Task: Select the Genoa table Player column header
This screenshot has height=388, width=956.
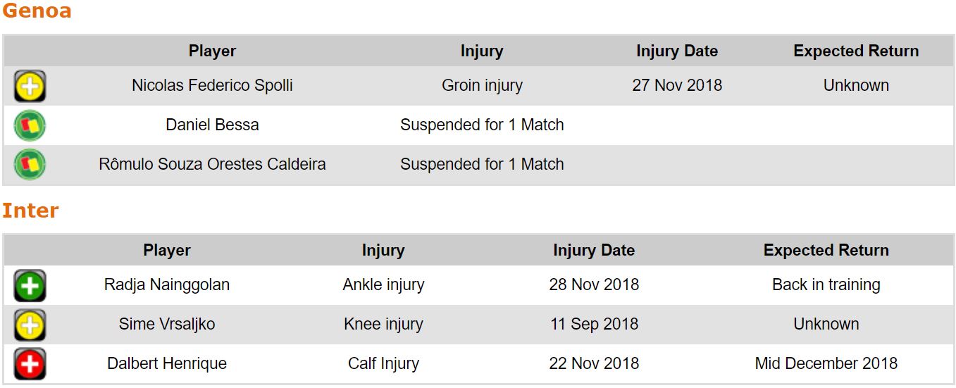Action: [x=212, y=51]
